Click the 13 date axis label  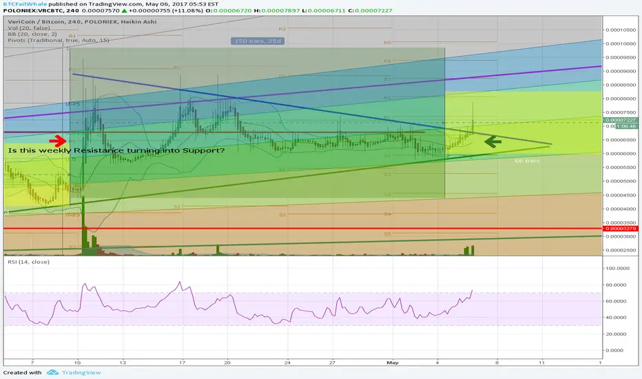123,362
